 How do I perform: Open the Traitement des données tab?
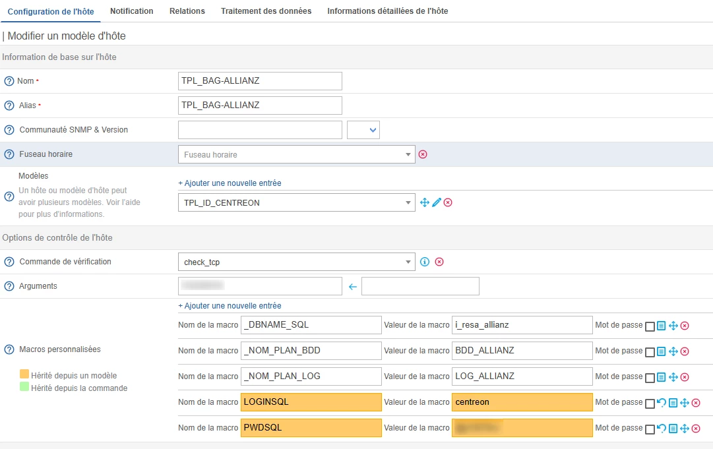[266, 11]
